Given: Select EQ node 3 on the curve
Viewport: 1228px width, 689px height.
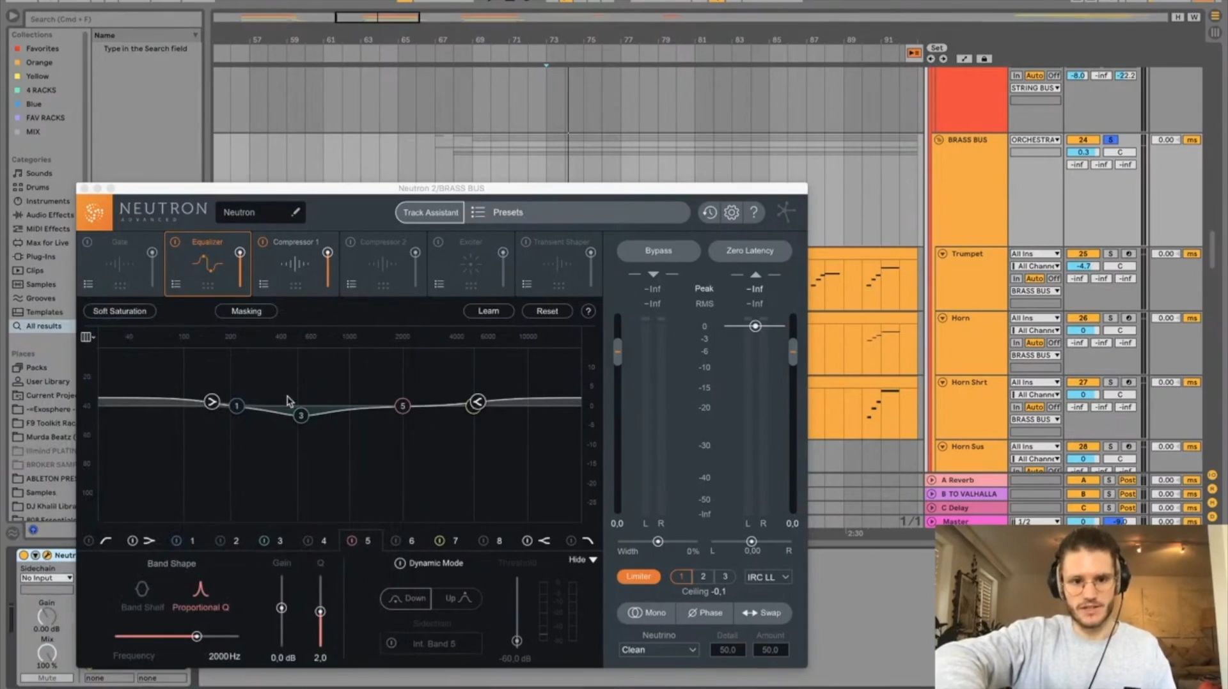Looking at the screenshot, I should coord(301,415).
